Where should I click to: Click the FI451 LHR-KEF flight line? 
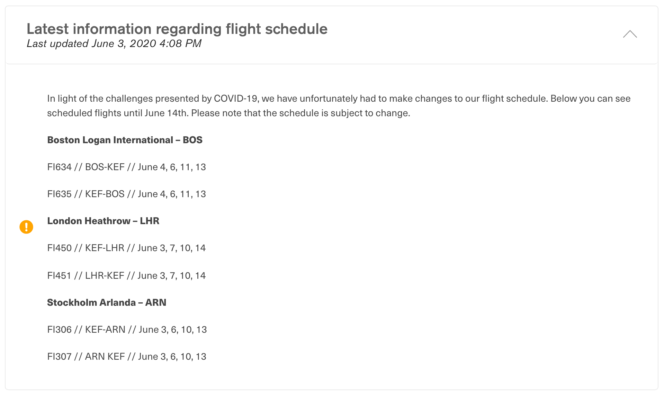click(x=126, y=276)
